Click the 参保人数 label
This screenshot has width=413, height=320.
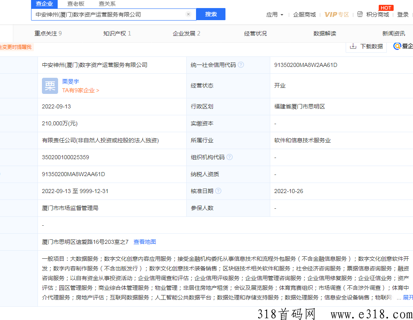coord(202,208)
